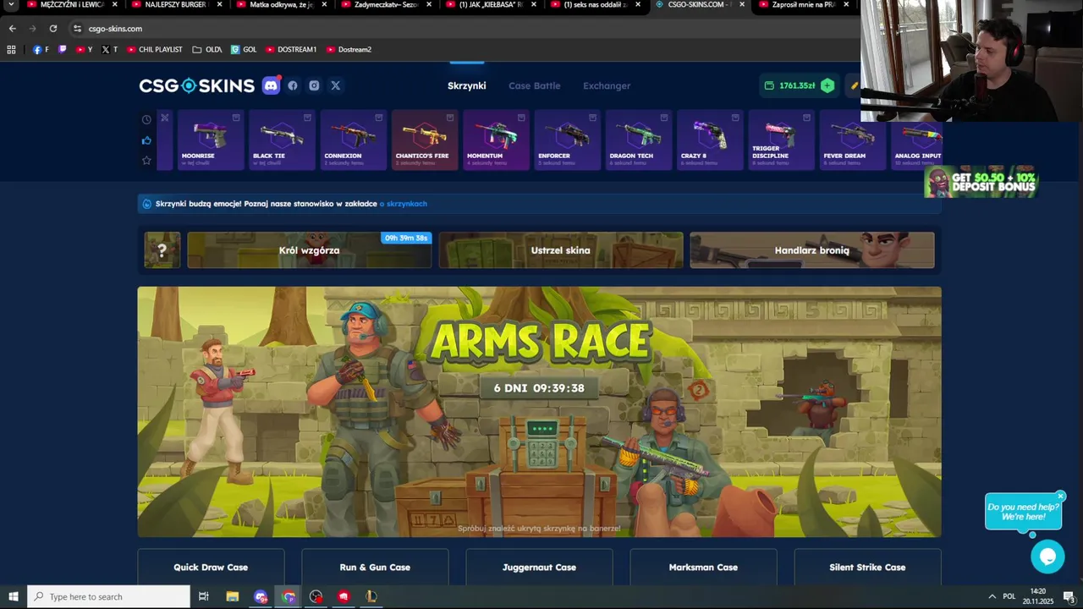
Task: Click the CHANTICO'S FIRE drop card
Action: point(425,140)
